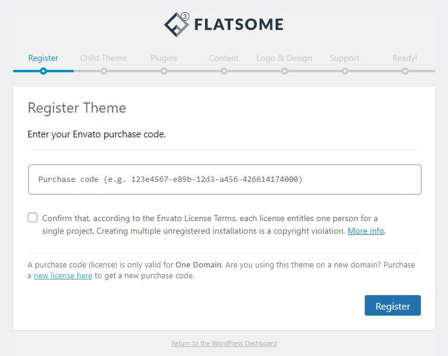Return to the WordPress Dashboard link

(x=224, y=343)
